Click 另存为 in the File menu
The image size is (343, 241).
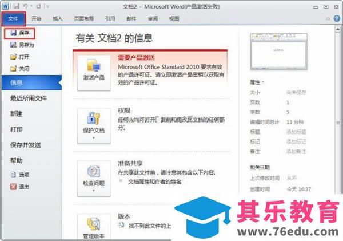click(x=22, y=45)
